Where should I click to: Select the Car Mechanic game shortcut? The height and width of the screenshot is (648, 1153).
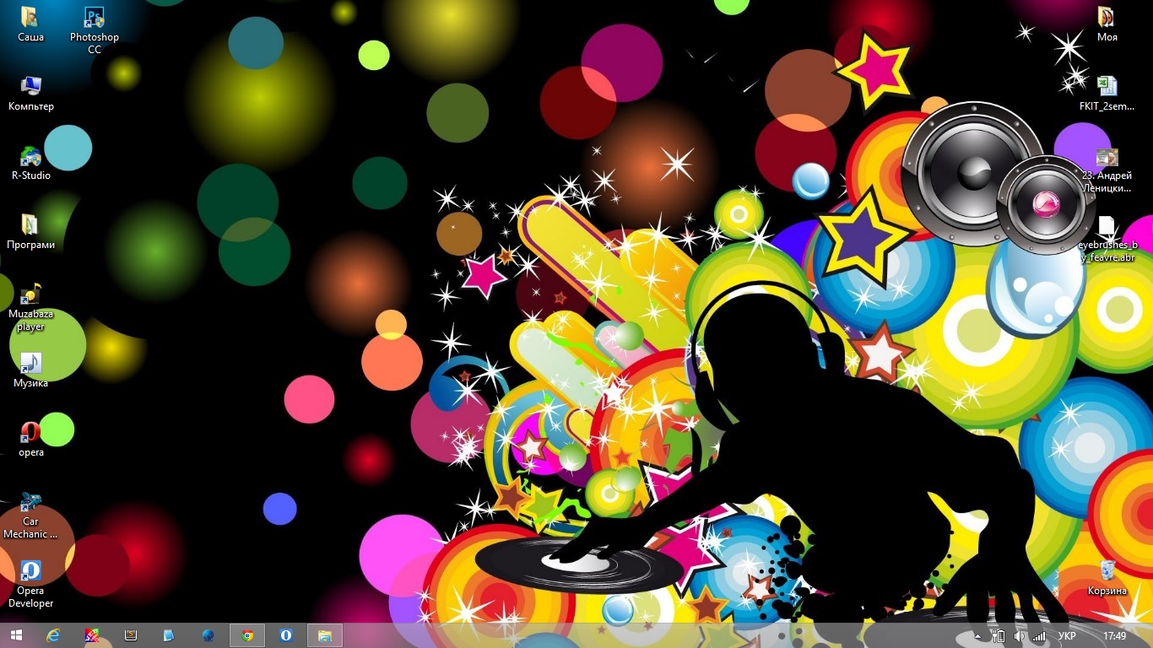(x=31, y=503)
